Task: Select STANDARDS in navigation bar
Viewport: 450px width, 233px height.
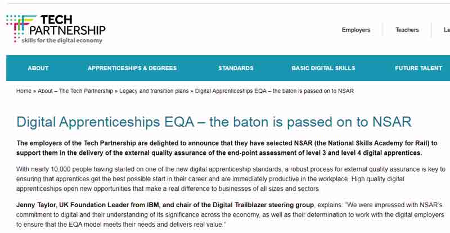Action: click(x=236, y=68)
